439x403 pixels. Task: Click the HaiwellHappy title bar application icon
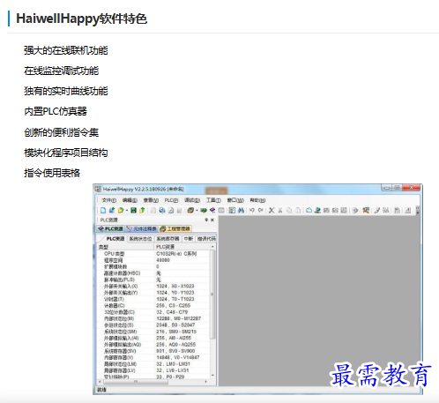[98, 189]
